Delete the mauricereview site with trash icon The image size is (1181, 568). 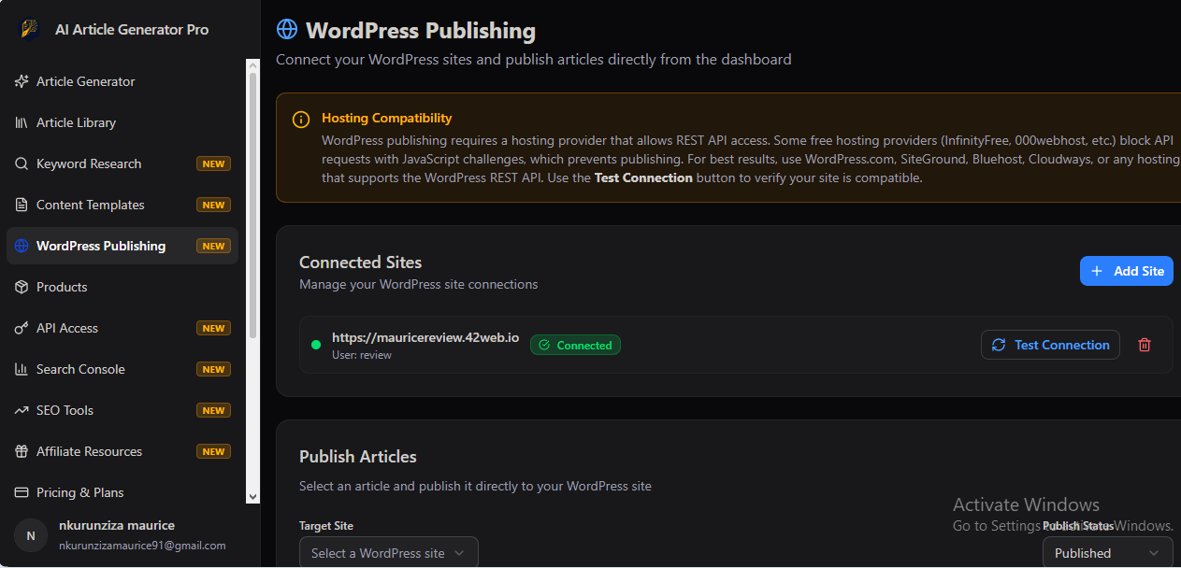point(1145,345)
